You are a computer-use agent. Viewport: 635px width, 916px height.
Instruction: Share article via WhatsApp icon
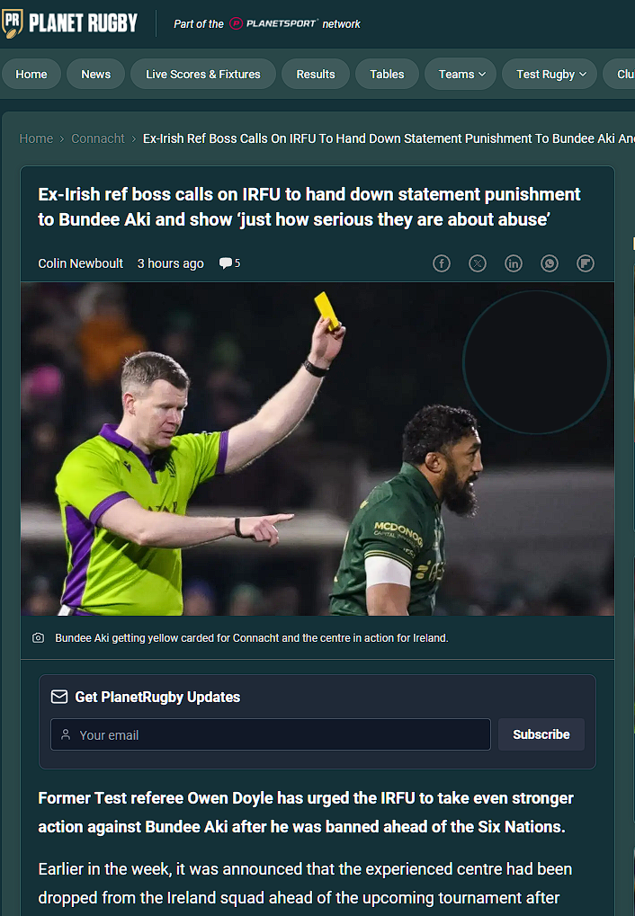coord(550,263)
